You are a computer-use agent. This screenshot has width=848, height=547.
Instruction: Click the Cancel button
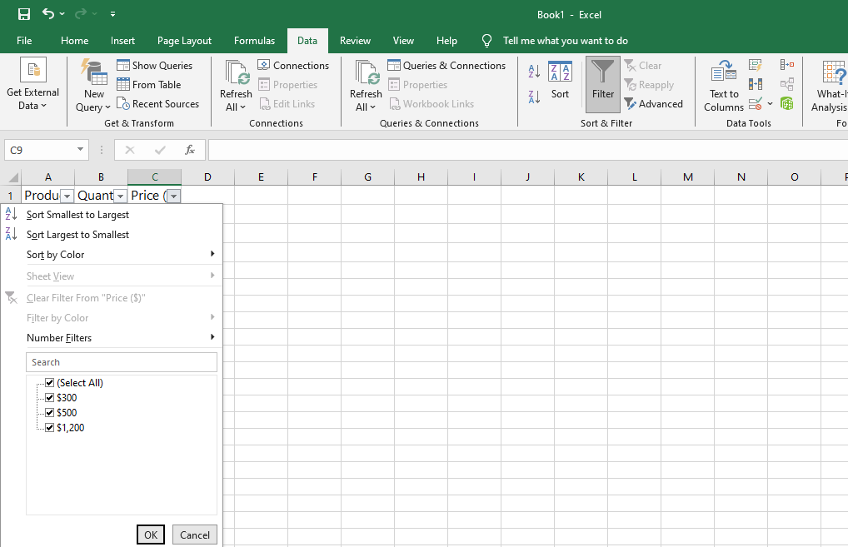click(194, 535)
